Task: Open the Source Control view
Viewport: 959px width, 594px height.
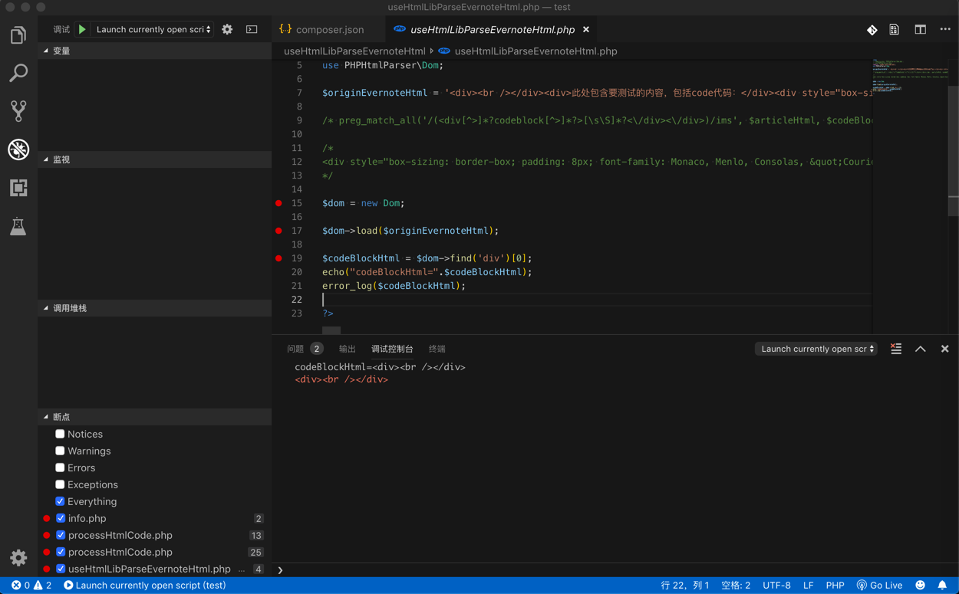Action: point(18,111)
